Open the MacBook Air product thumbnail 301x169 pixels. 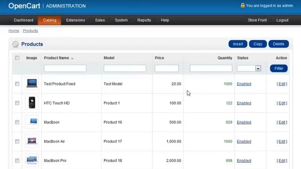point(32,141)
